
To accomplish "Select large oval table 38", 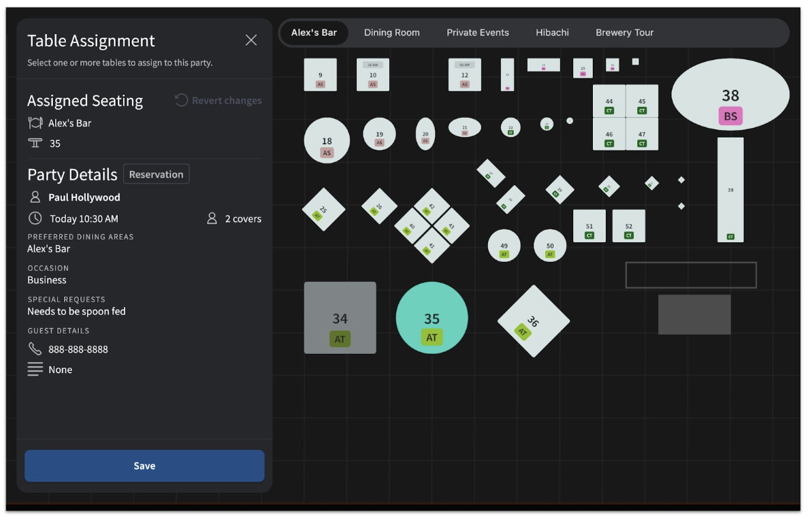I will point(730,95).
